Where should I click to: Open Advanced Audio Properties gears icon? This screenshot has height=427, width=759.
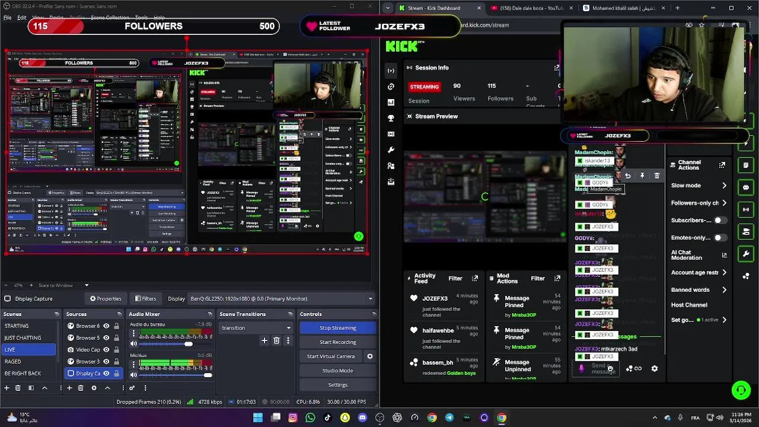click(132, 388)
